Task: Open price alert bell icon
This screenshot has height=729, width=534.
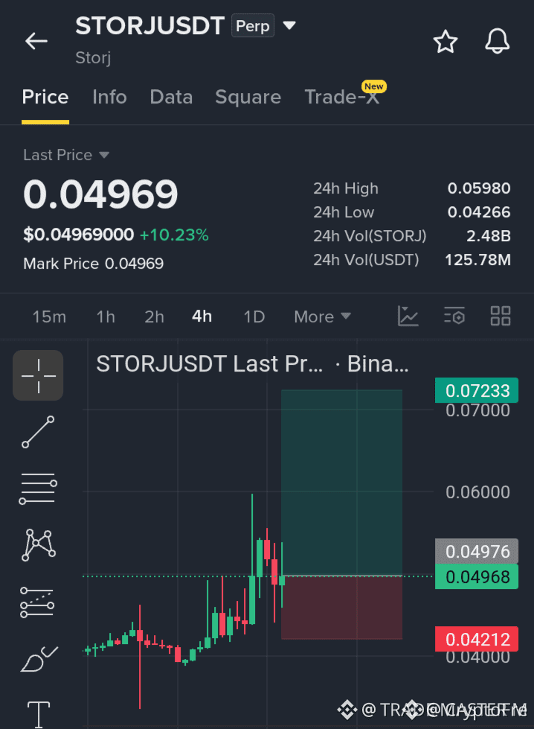Action: point(498,41)
